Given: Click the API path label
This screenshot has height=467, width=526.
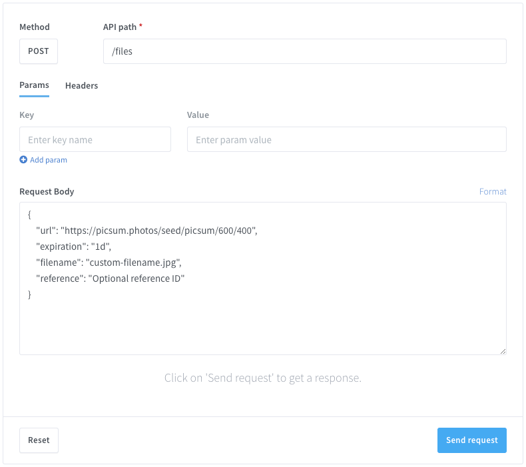Looking at the screenshot, I should [120, 27].
